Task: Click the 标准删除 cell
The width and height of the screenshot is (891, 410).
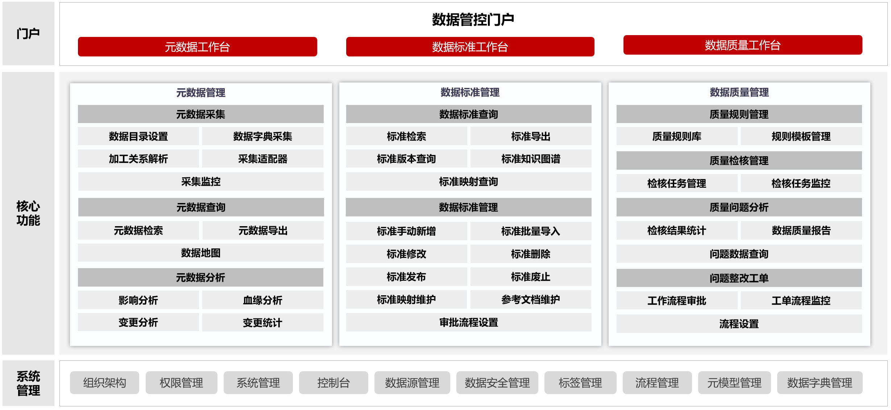Action: coord(531,254)
